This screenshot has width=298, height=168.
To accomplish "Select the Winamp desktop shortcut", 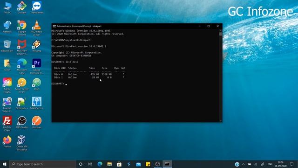I will (x=37, y=46).
